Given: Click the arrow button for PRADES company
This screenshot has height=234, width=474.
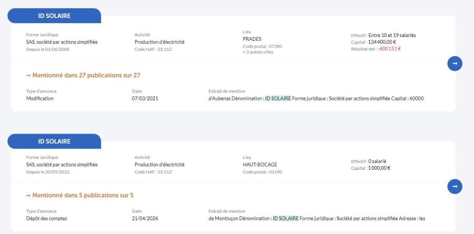Looking at the screenshot, I should [x=455, y=63].
